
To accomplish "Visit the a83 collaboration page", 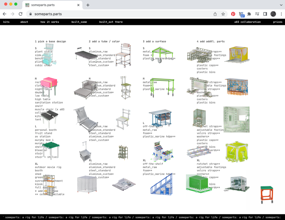I will point(247,22).
